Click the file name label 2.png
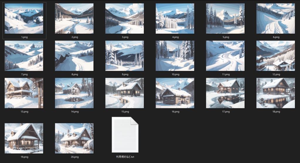 click(75, 37)
